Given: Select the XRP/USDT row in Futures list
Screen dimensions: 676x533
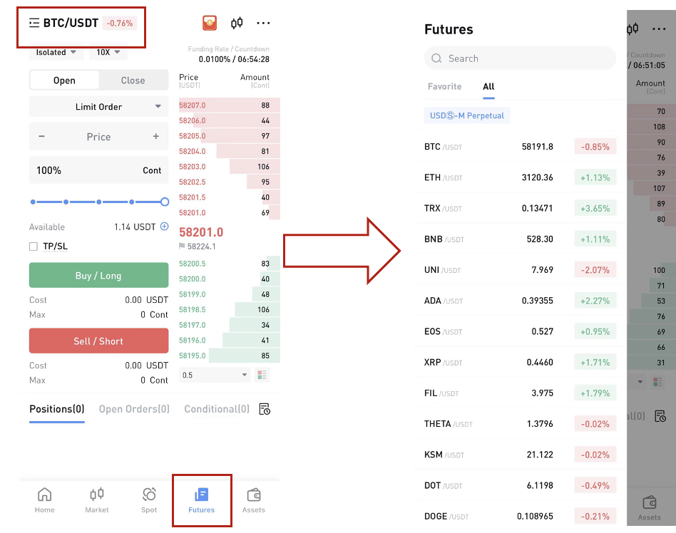Looking at the screenshot, I should click(x=520, y=363).
